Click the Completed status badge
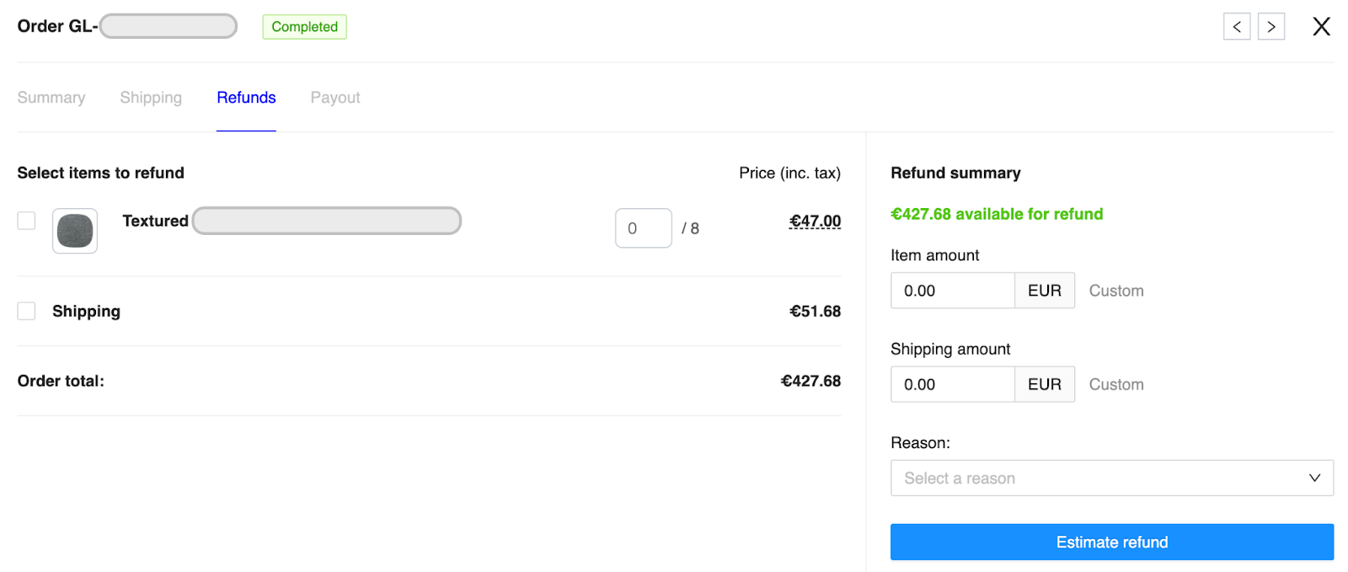 [x=304, y=27]
